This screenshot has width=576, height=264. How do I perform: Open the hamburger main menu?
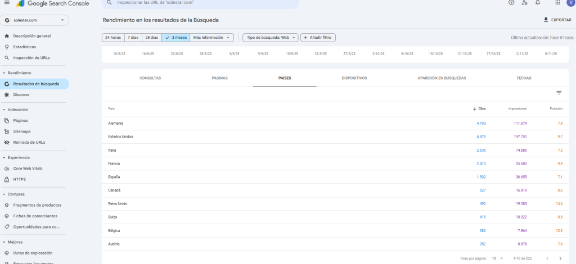tap(6, 3)
